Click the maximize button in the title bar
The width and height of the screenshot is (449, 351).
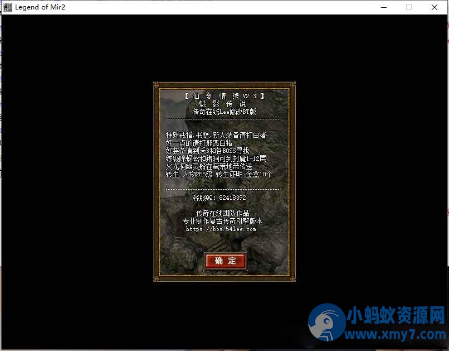coord(409,7)
